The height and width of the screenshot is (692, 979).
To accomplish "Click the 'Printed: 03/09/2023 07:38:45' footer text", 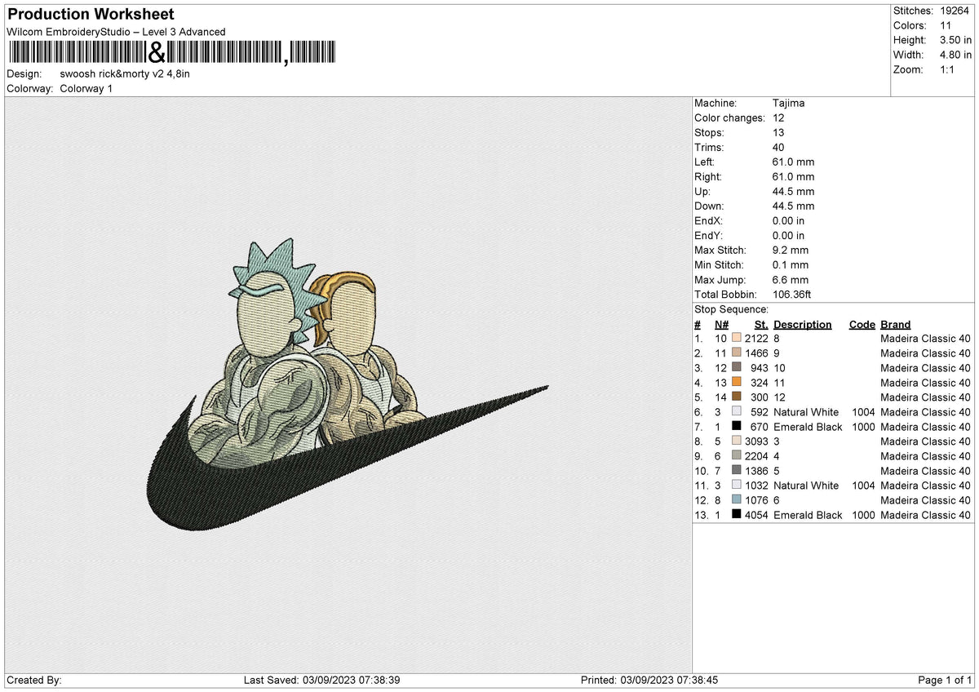I will pyautogui.click(x=649, y=680).
